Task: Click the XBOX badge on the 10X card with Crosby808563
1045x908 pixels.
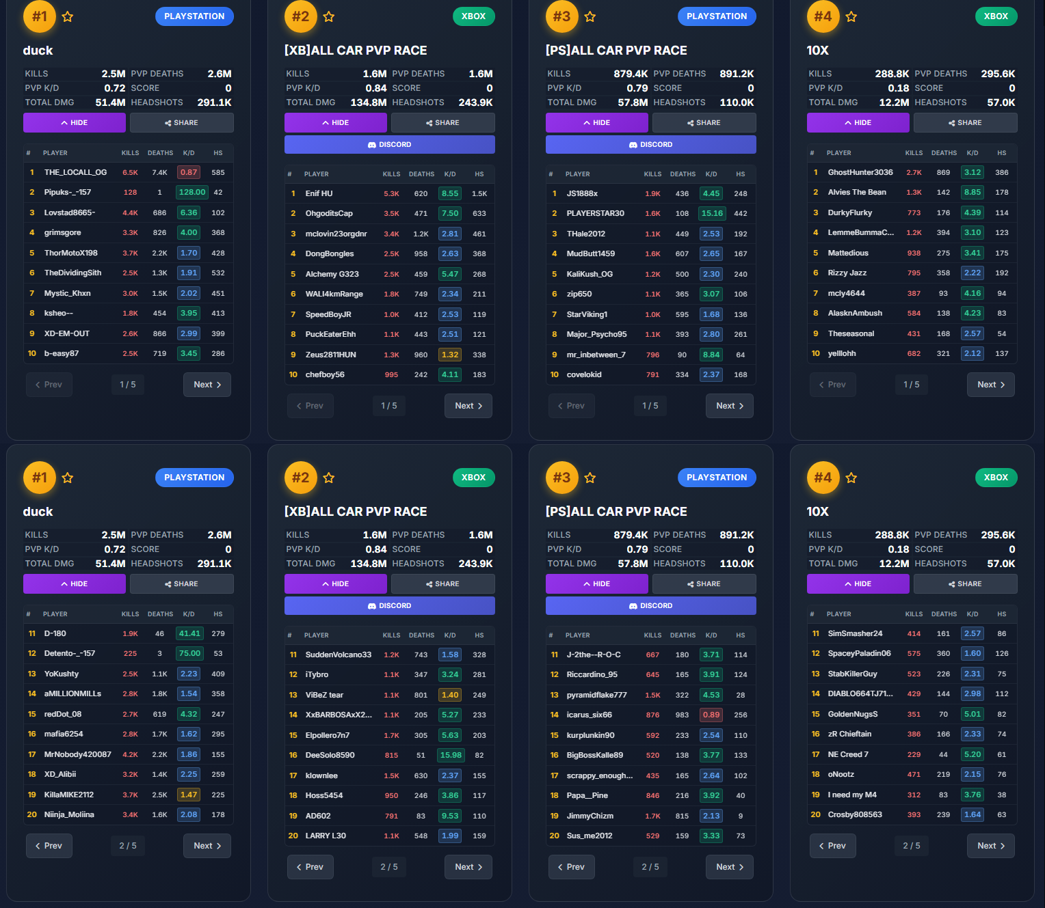Action: point(996,478)
